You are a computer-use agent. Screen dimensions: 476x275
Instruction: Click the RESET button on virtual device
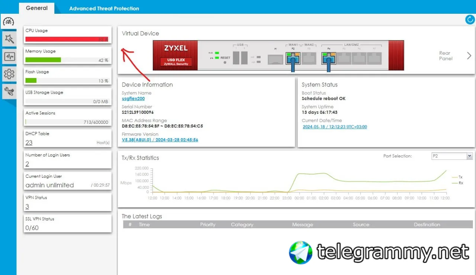[225, 62]
